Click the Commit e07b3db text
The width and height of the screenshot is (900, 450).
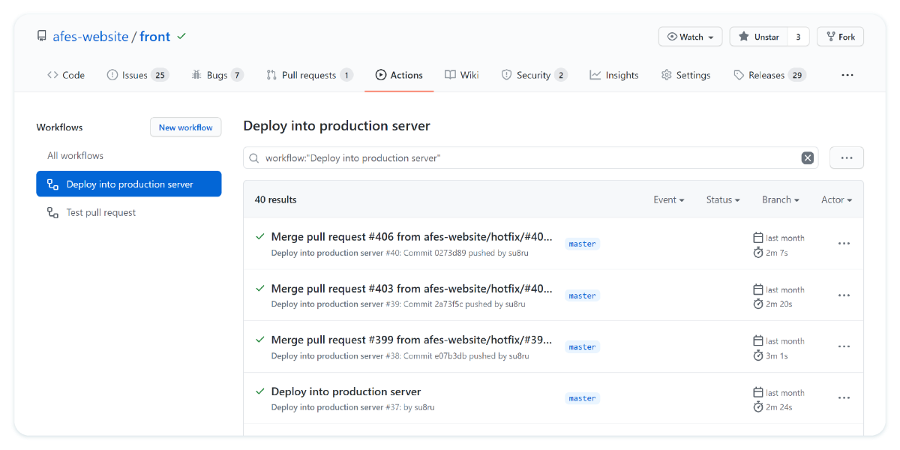(435, 356)
